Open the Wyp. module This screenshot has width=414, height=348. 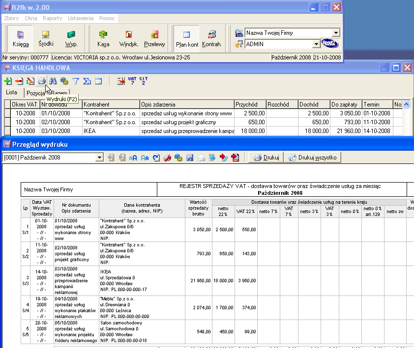[x=71, y=38]
